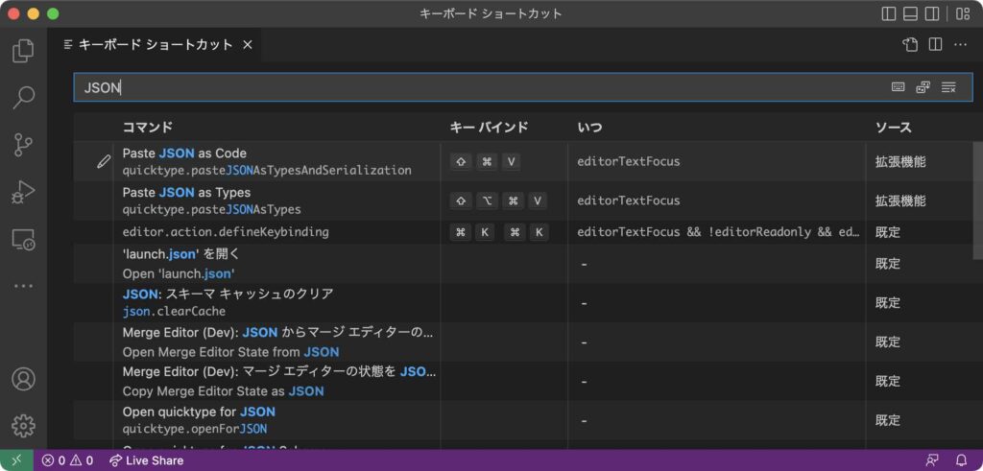The image size is (983, 471).
Task: Open the Explorer view in activity bar
Action: click(x=23, y=51)
